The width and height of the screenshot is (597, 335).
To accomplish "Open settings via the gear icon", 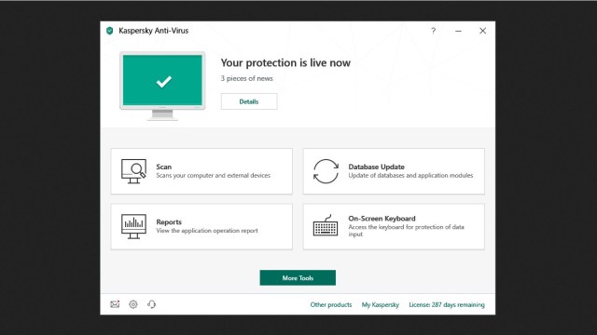I will pyautogui.click(x=133, y=304).
